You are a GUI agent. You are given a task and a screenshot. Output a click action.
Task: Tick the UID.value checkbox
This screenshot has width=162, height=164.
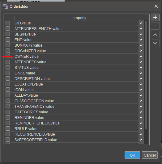(8, 23)
